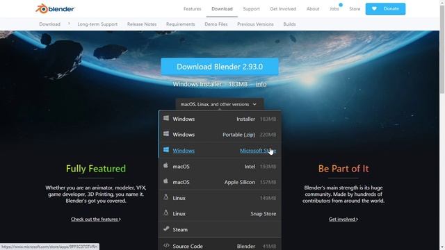The image size is (445, 250).
Task: Open the Demo Files tab
Action: pyautogui.click(x=216, y=24)
